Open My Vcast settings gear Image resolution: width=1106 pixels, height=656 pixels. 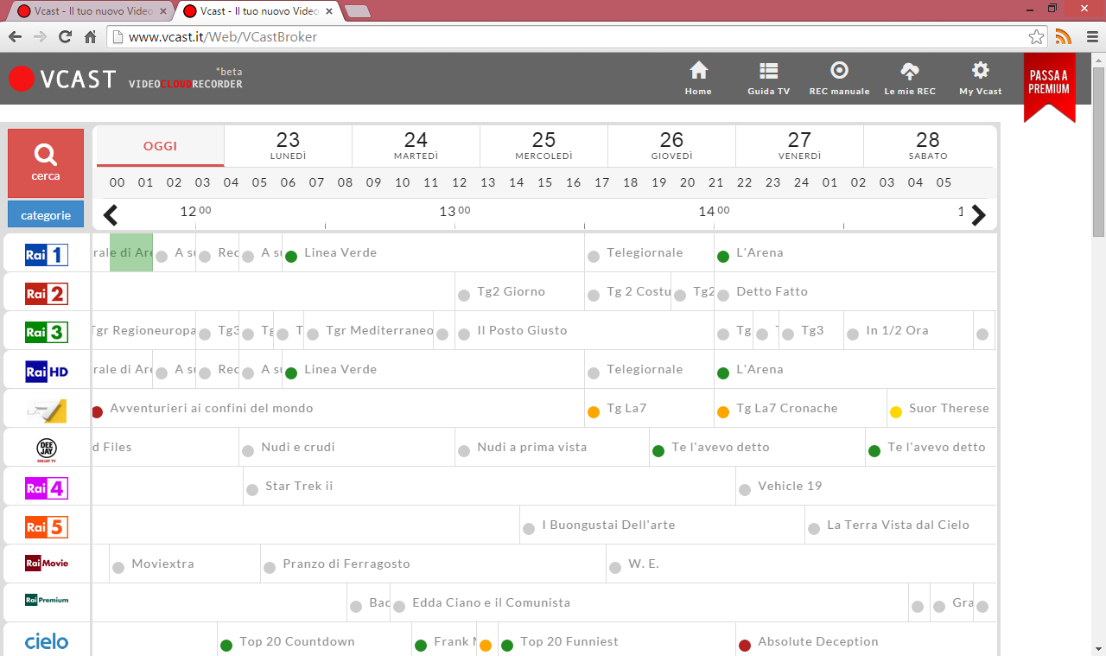point(980,70)
